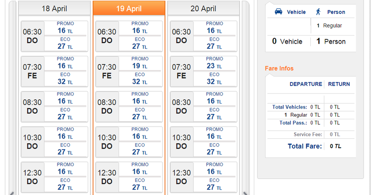Viewport: 371px width, 195px height.
Task: Switch to the 18 April date tab
Action: (x=54, y=9)
